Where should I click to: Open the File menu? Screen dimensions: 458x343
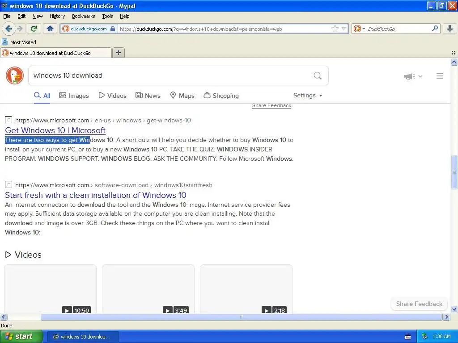tap(7, 16)
